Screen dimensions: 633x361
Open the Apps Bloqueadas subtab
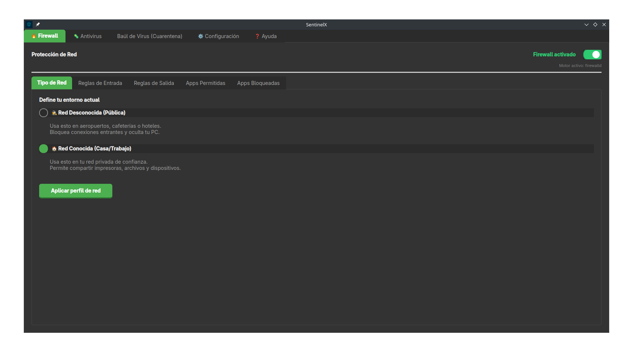coord(258,83)
